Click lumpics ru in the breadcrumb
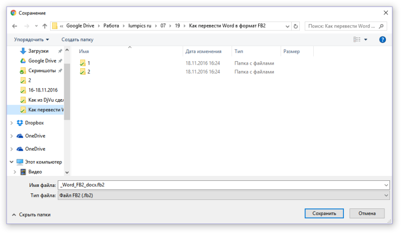The height and width of the screenshot is (233, 401). coord(140,26)
